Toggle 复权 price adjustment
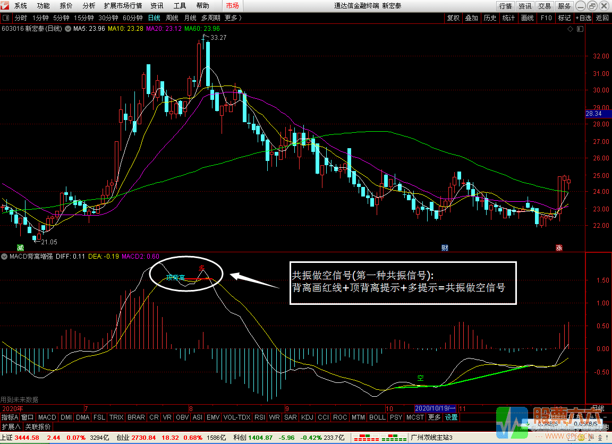 pos(453,18)
